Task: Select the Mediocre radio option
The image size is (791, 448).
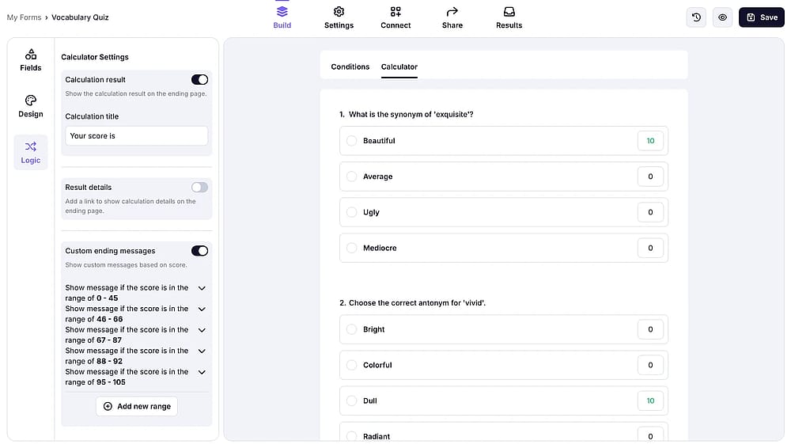Action: [352, 248]
